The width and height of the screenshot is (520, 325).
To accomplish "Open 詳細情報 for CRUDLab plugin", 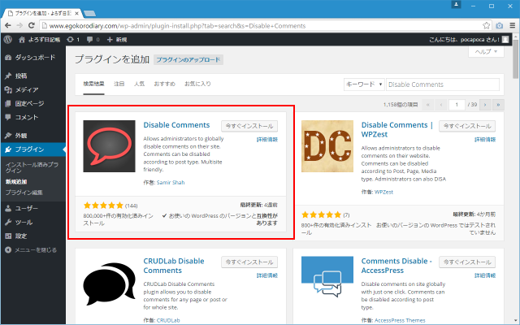I will 267,275.
